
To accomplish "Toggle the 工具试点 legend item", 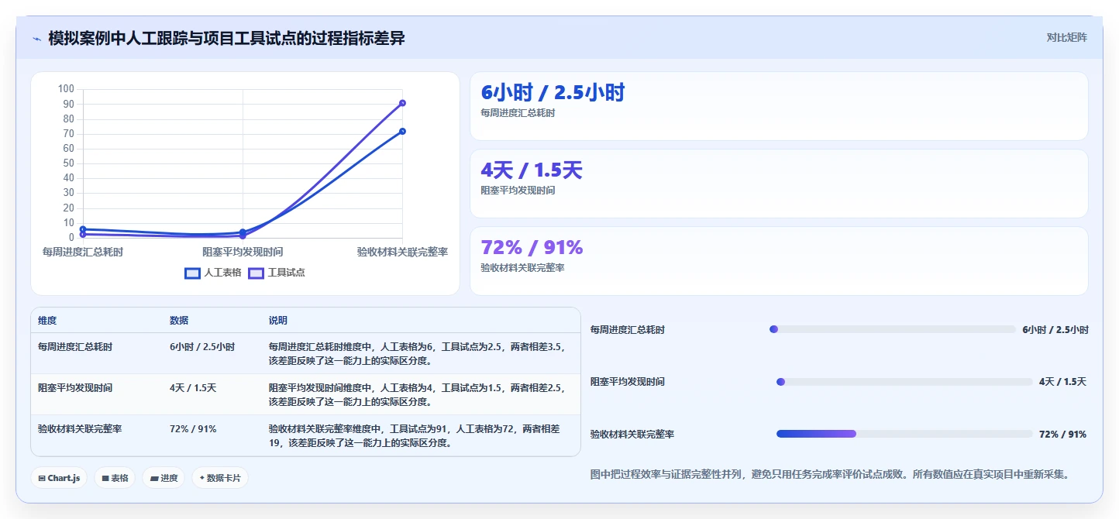I will point(277,273).
